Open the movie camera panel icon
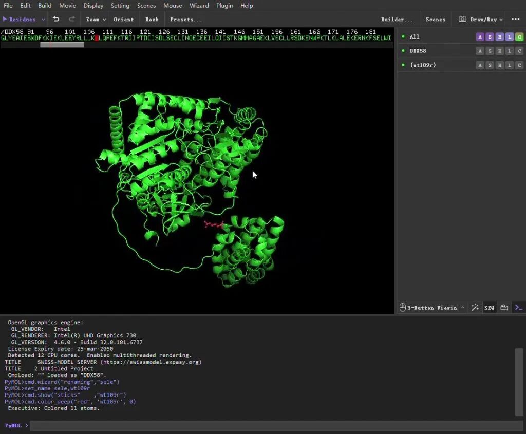 (x=504, y=308)
